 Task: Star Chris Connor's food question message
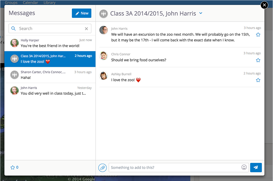[258, 60]
